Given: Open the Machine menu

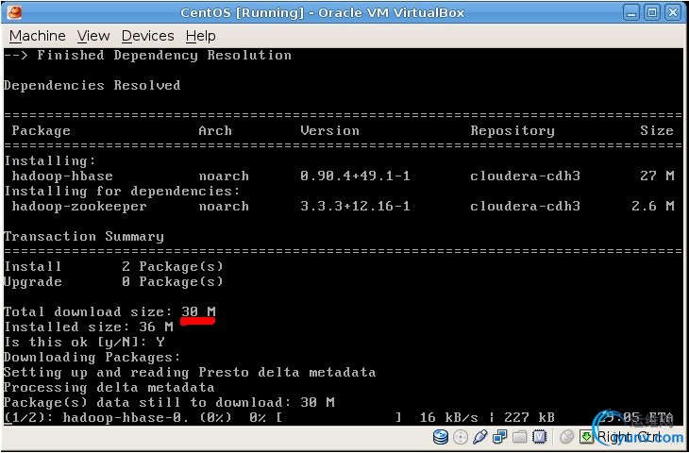Looking at the screenshot, I should 38,36.
